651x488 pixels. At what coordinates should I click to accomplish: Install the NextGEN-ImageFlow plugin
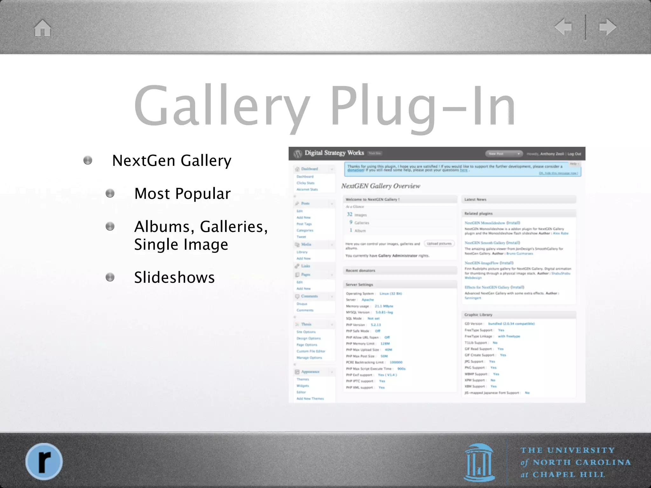[506, 263]
